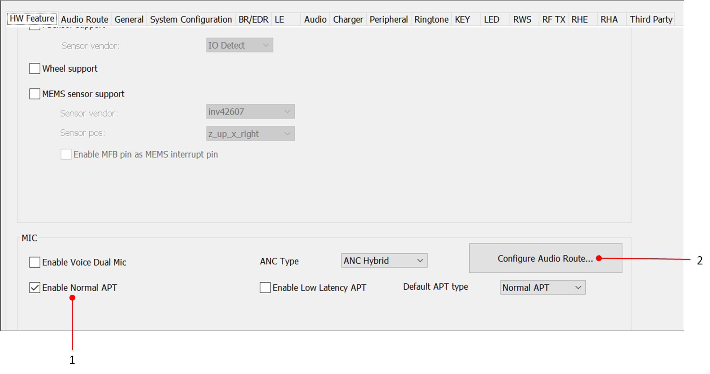Open the LED tab
This screenshot has width=710, height=374.
tap(491, 19)
